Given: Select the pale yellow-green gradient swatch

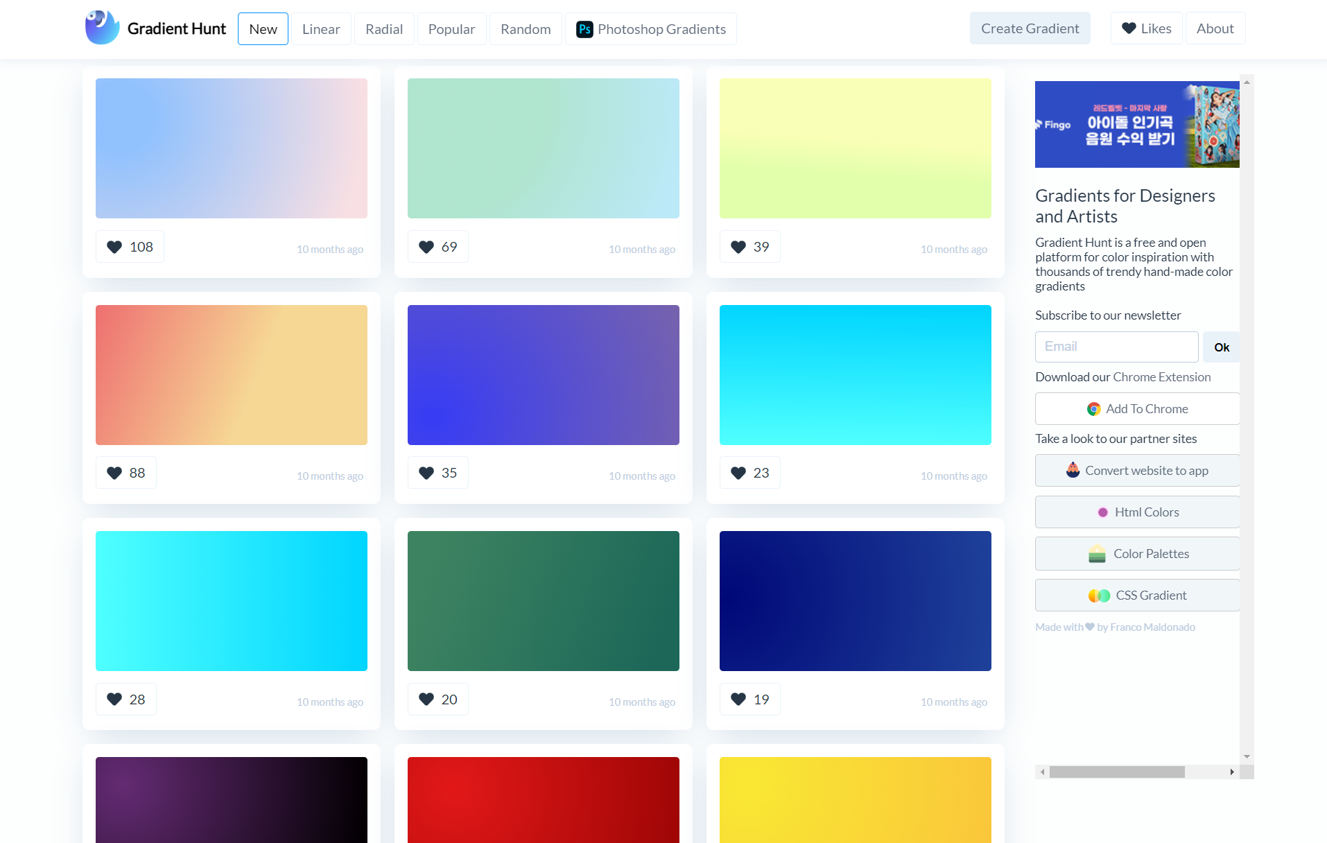Looking at the screenshot, I should pyautogui.click(x=856, y=148).
